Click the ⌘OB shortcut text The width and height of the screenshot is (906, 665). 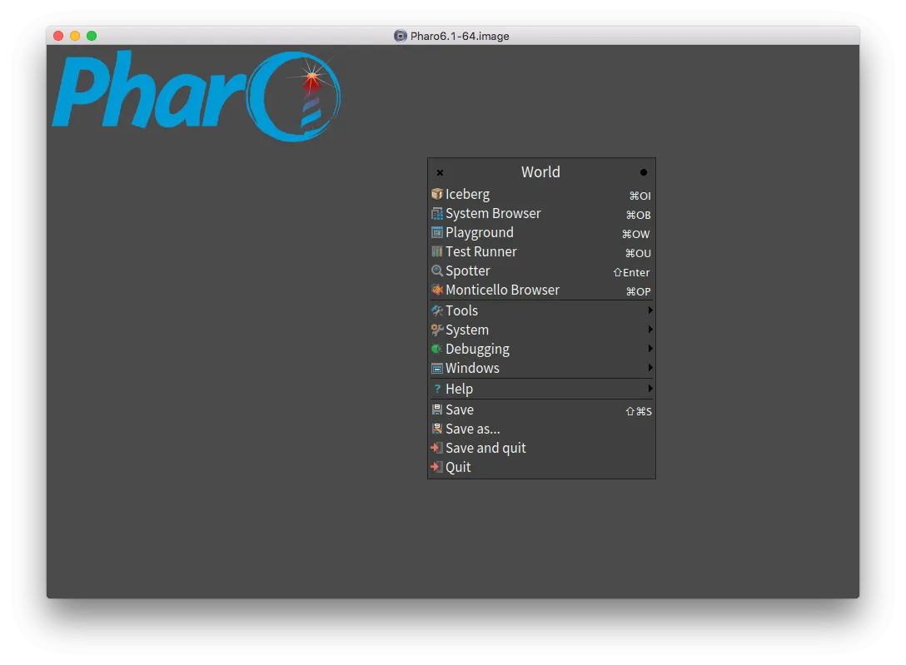coord(639,216)
